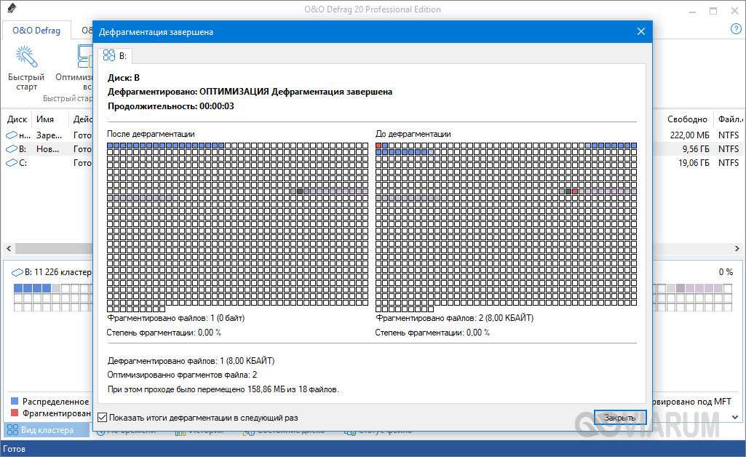Select the drive icon for disk C:

point(12,163)
